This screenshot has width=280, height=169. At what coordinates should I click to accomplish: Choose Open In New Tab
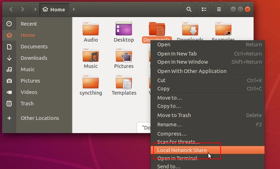(208, 54)
